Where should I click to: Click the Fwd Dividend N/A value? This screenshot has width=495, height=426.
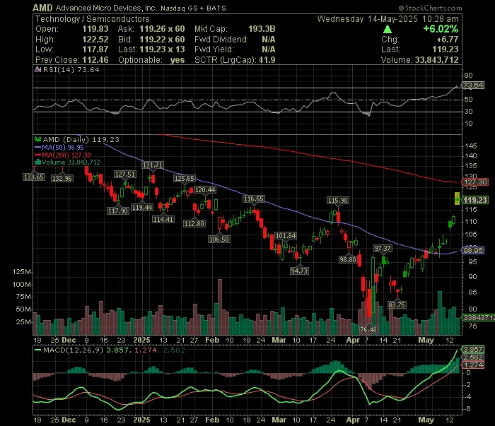pos(268,40)
